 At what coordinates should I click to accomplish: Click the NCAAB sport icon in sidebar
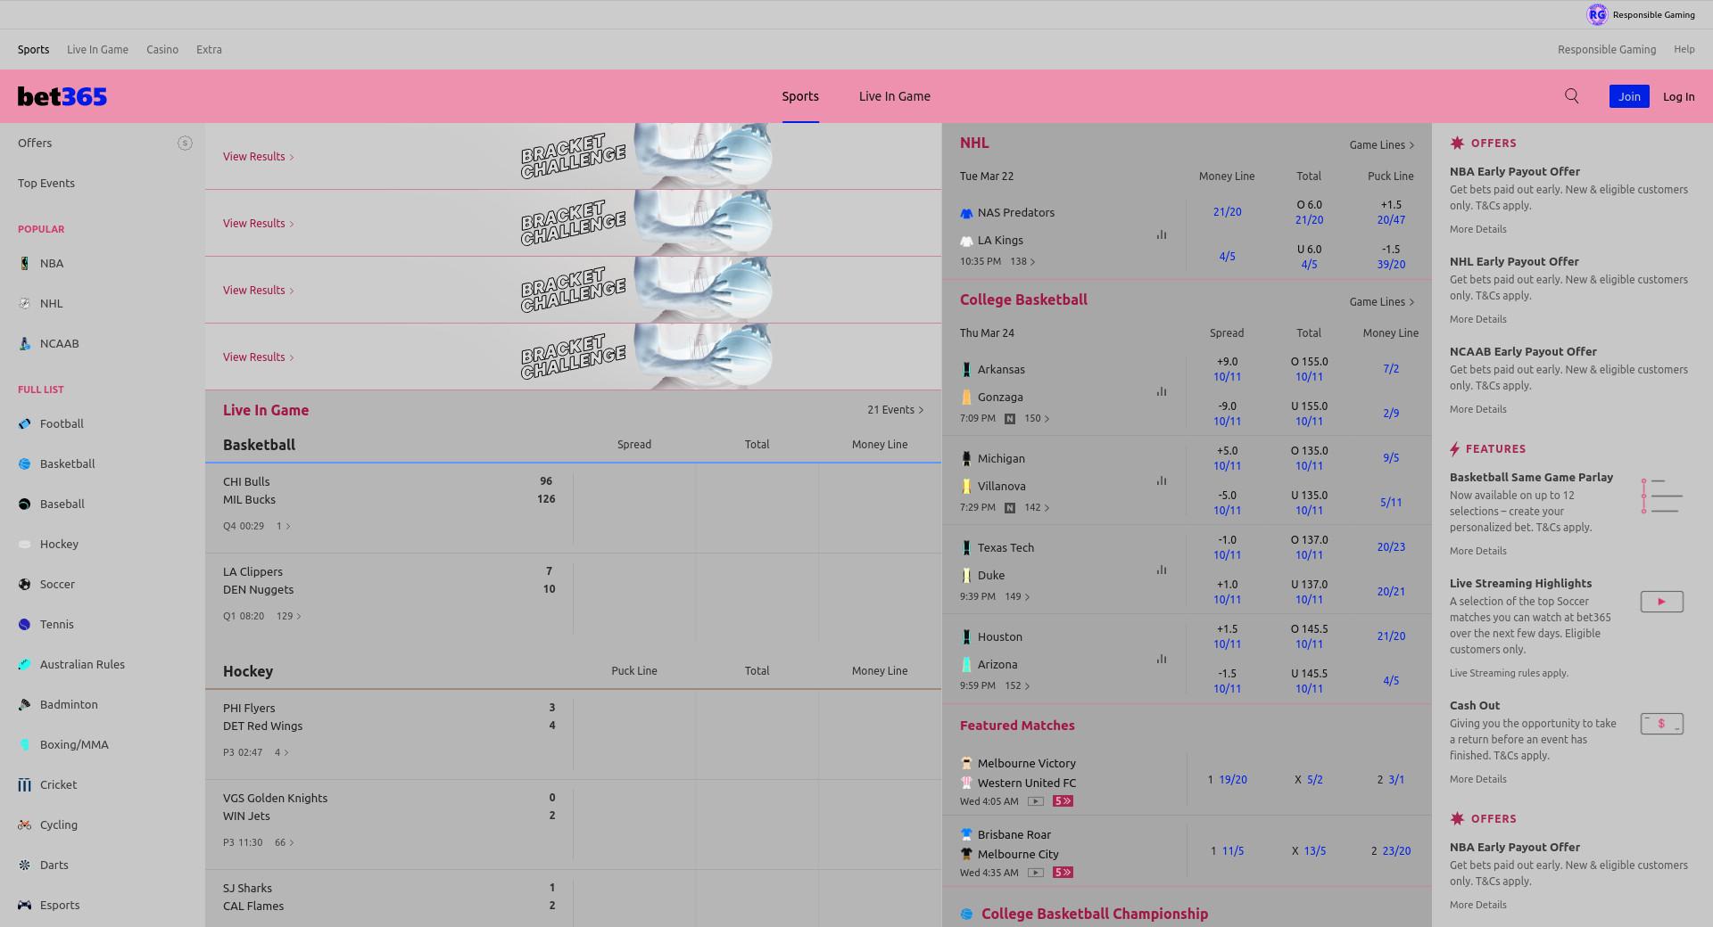click(x=25, y=343)
